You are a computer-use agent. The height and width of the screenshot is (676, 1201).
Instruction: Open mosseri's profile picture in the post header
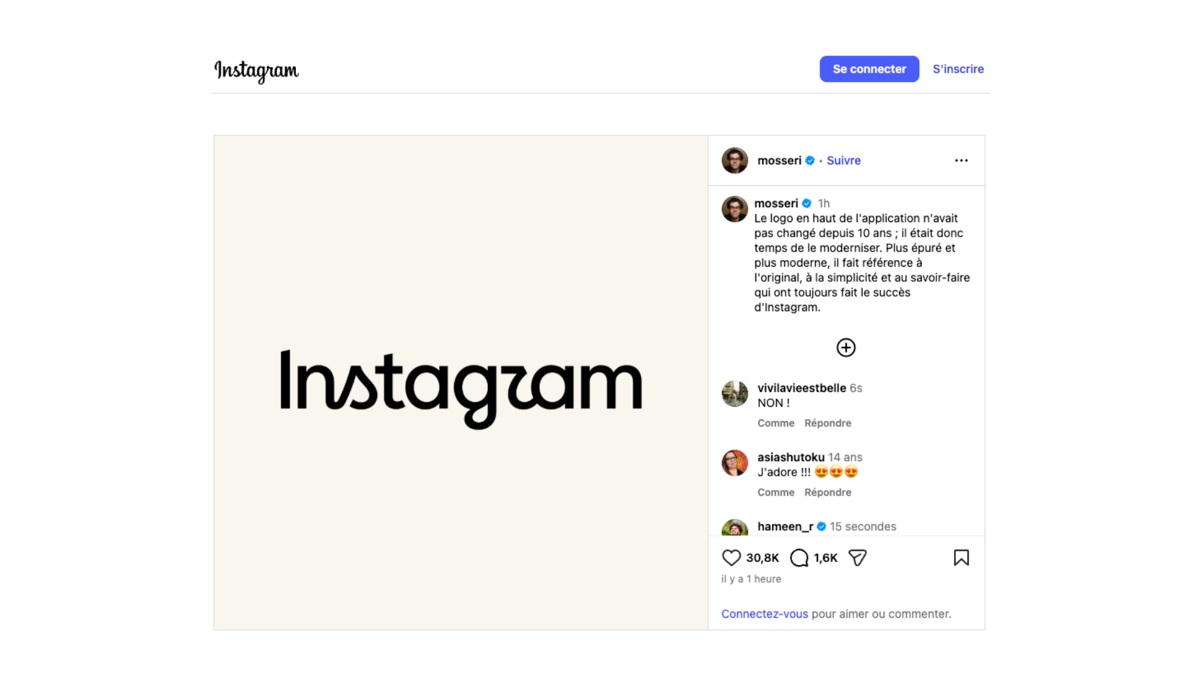[x=735, y=160]
